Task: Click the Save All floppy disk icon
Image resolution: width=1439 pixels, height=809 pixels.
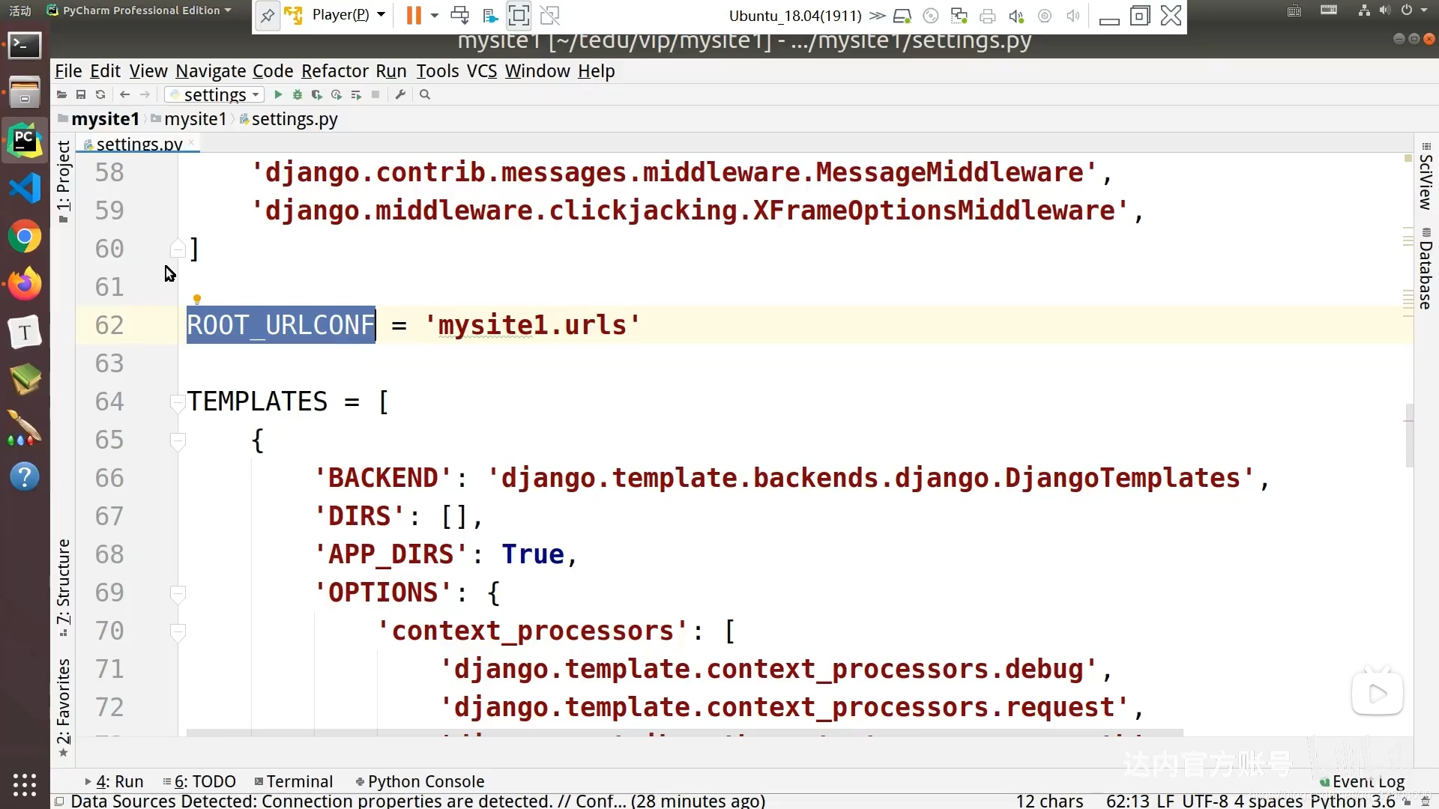Action: [81, 94]
